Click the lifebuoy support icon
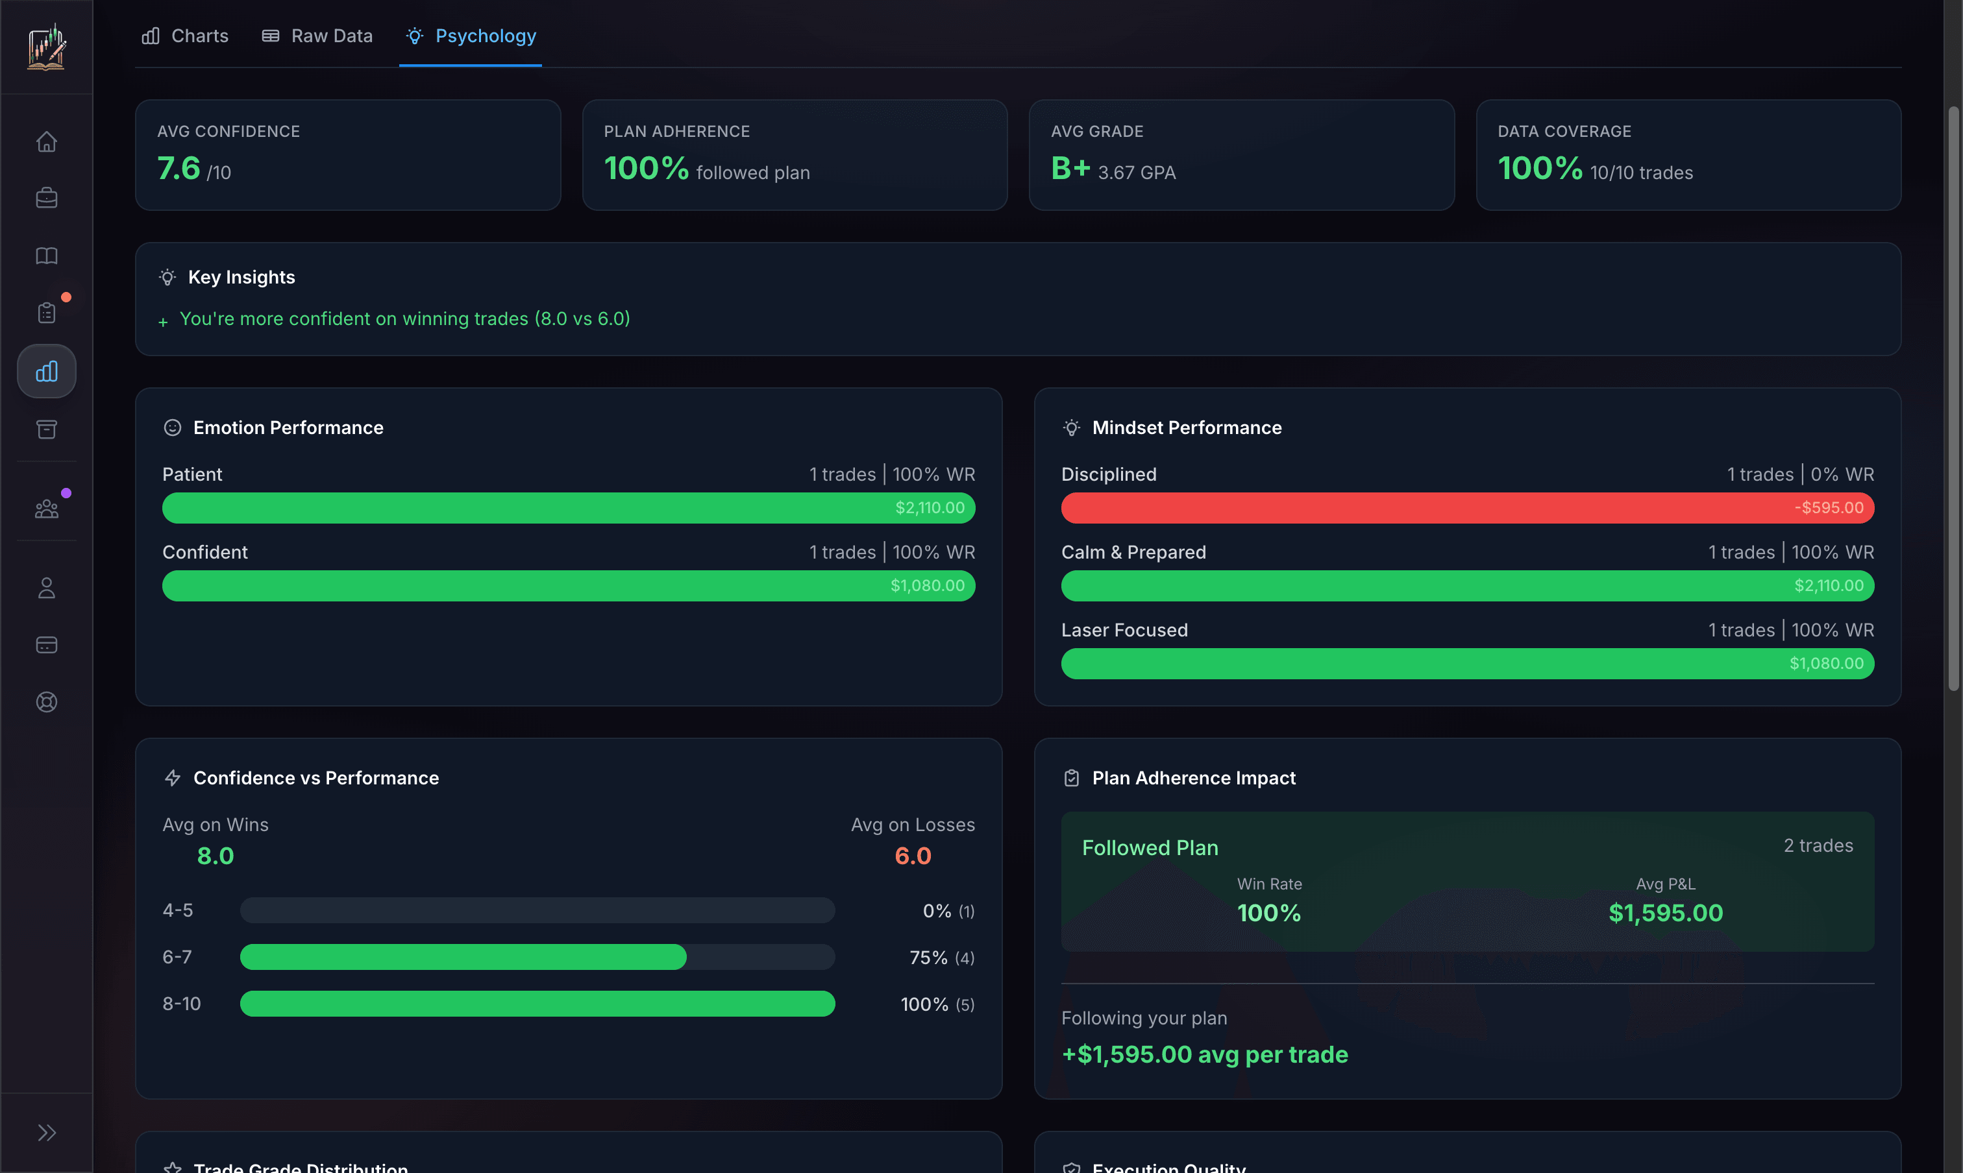1963x1173 pixels. (47, 702)
